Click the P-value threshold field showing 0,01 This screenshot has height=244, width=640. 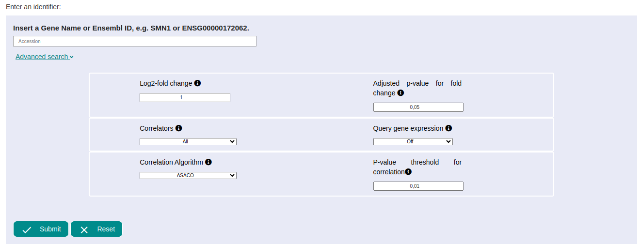[418, 186]
